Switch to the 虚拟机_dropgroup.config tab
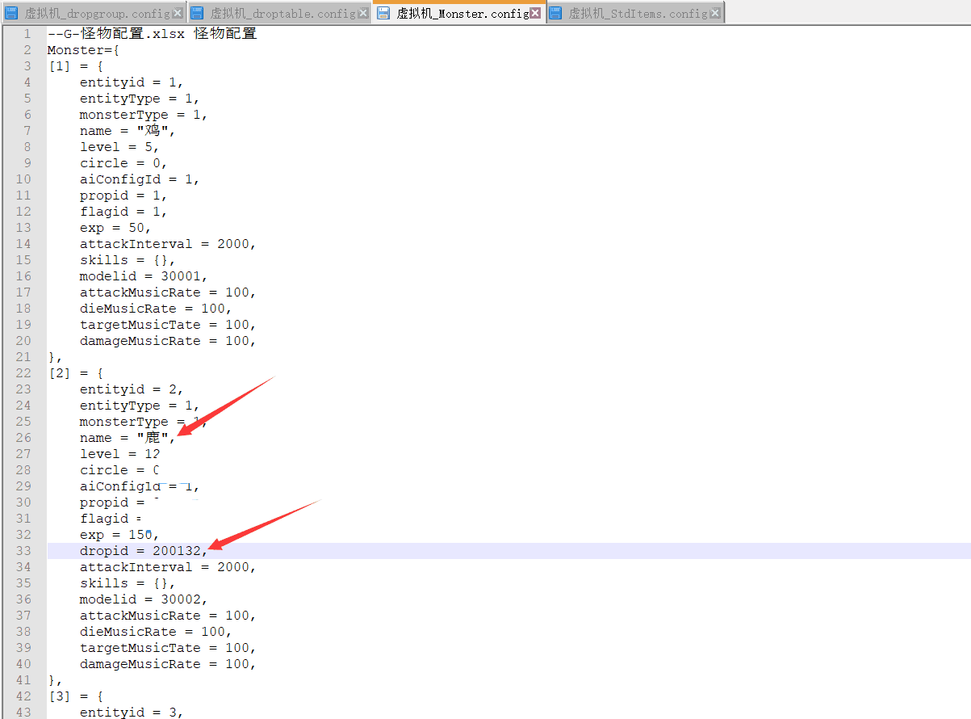This screenshot has height=719, width=971. (x=97, y=14)
